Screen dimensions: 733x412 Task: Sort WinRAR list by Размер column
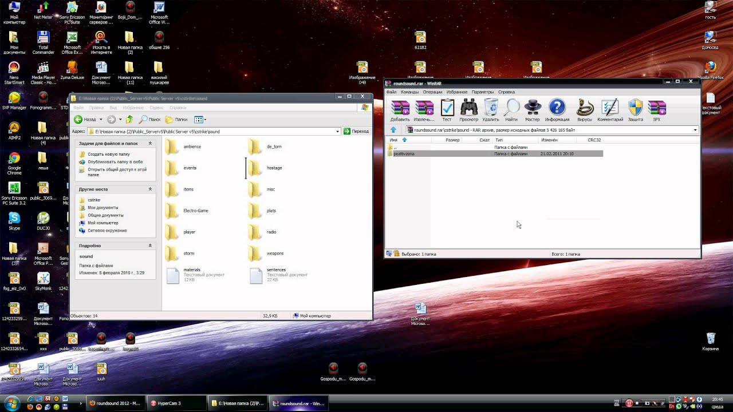click(x=452, y=140)
